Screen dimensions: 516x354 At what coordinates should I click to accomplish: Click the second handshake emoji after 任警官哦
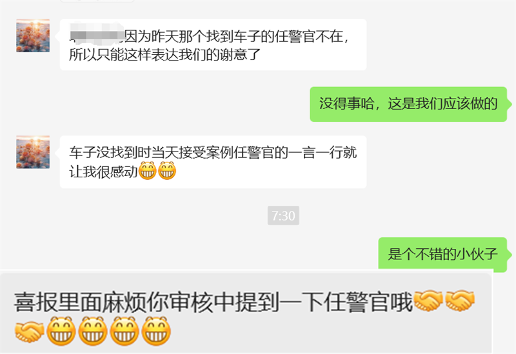460,301
